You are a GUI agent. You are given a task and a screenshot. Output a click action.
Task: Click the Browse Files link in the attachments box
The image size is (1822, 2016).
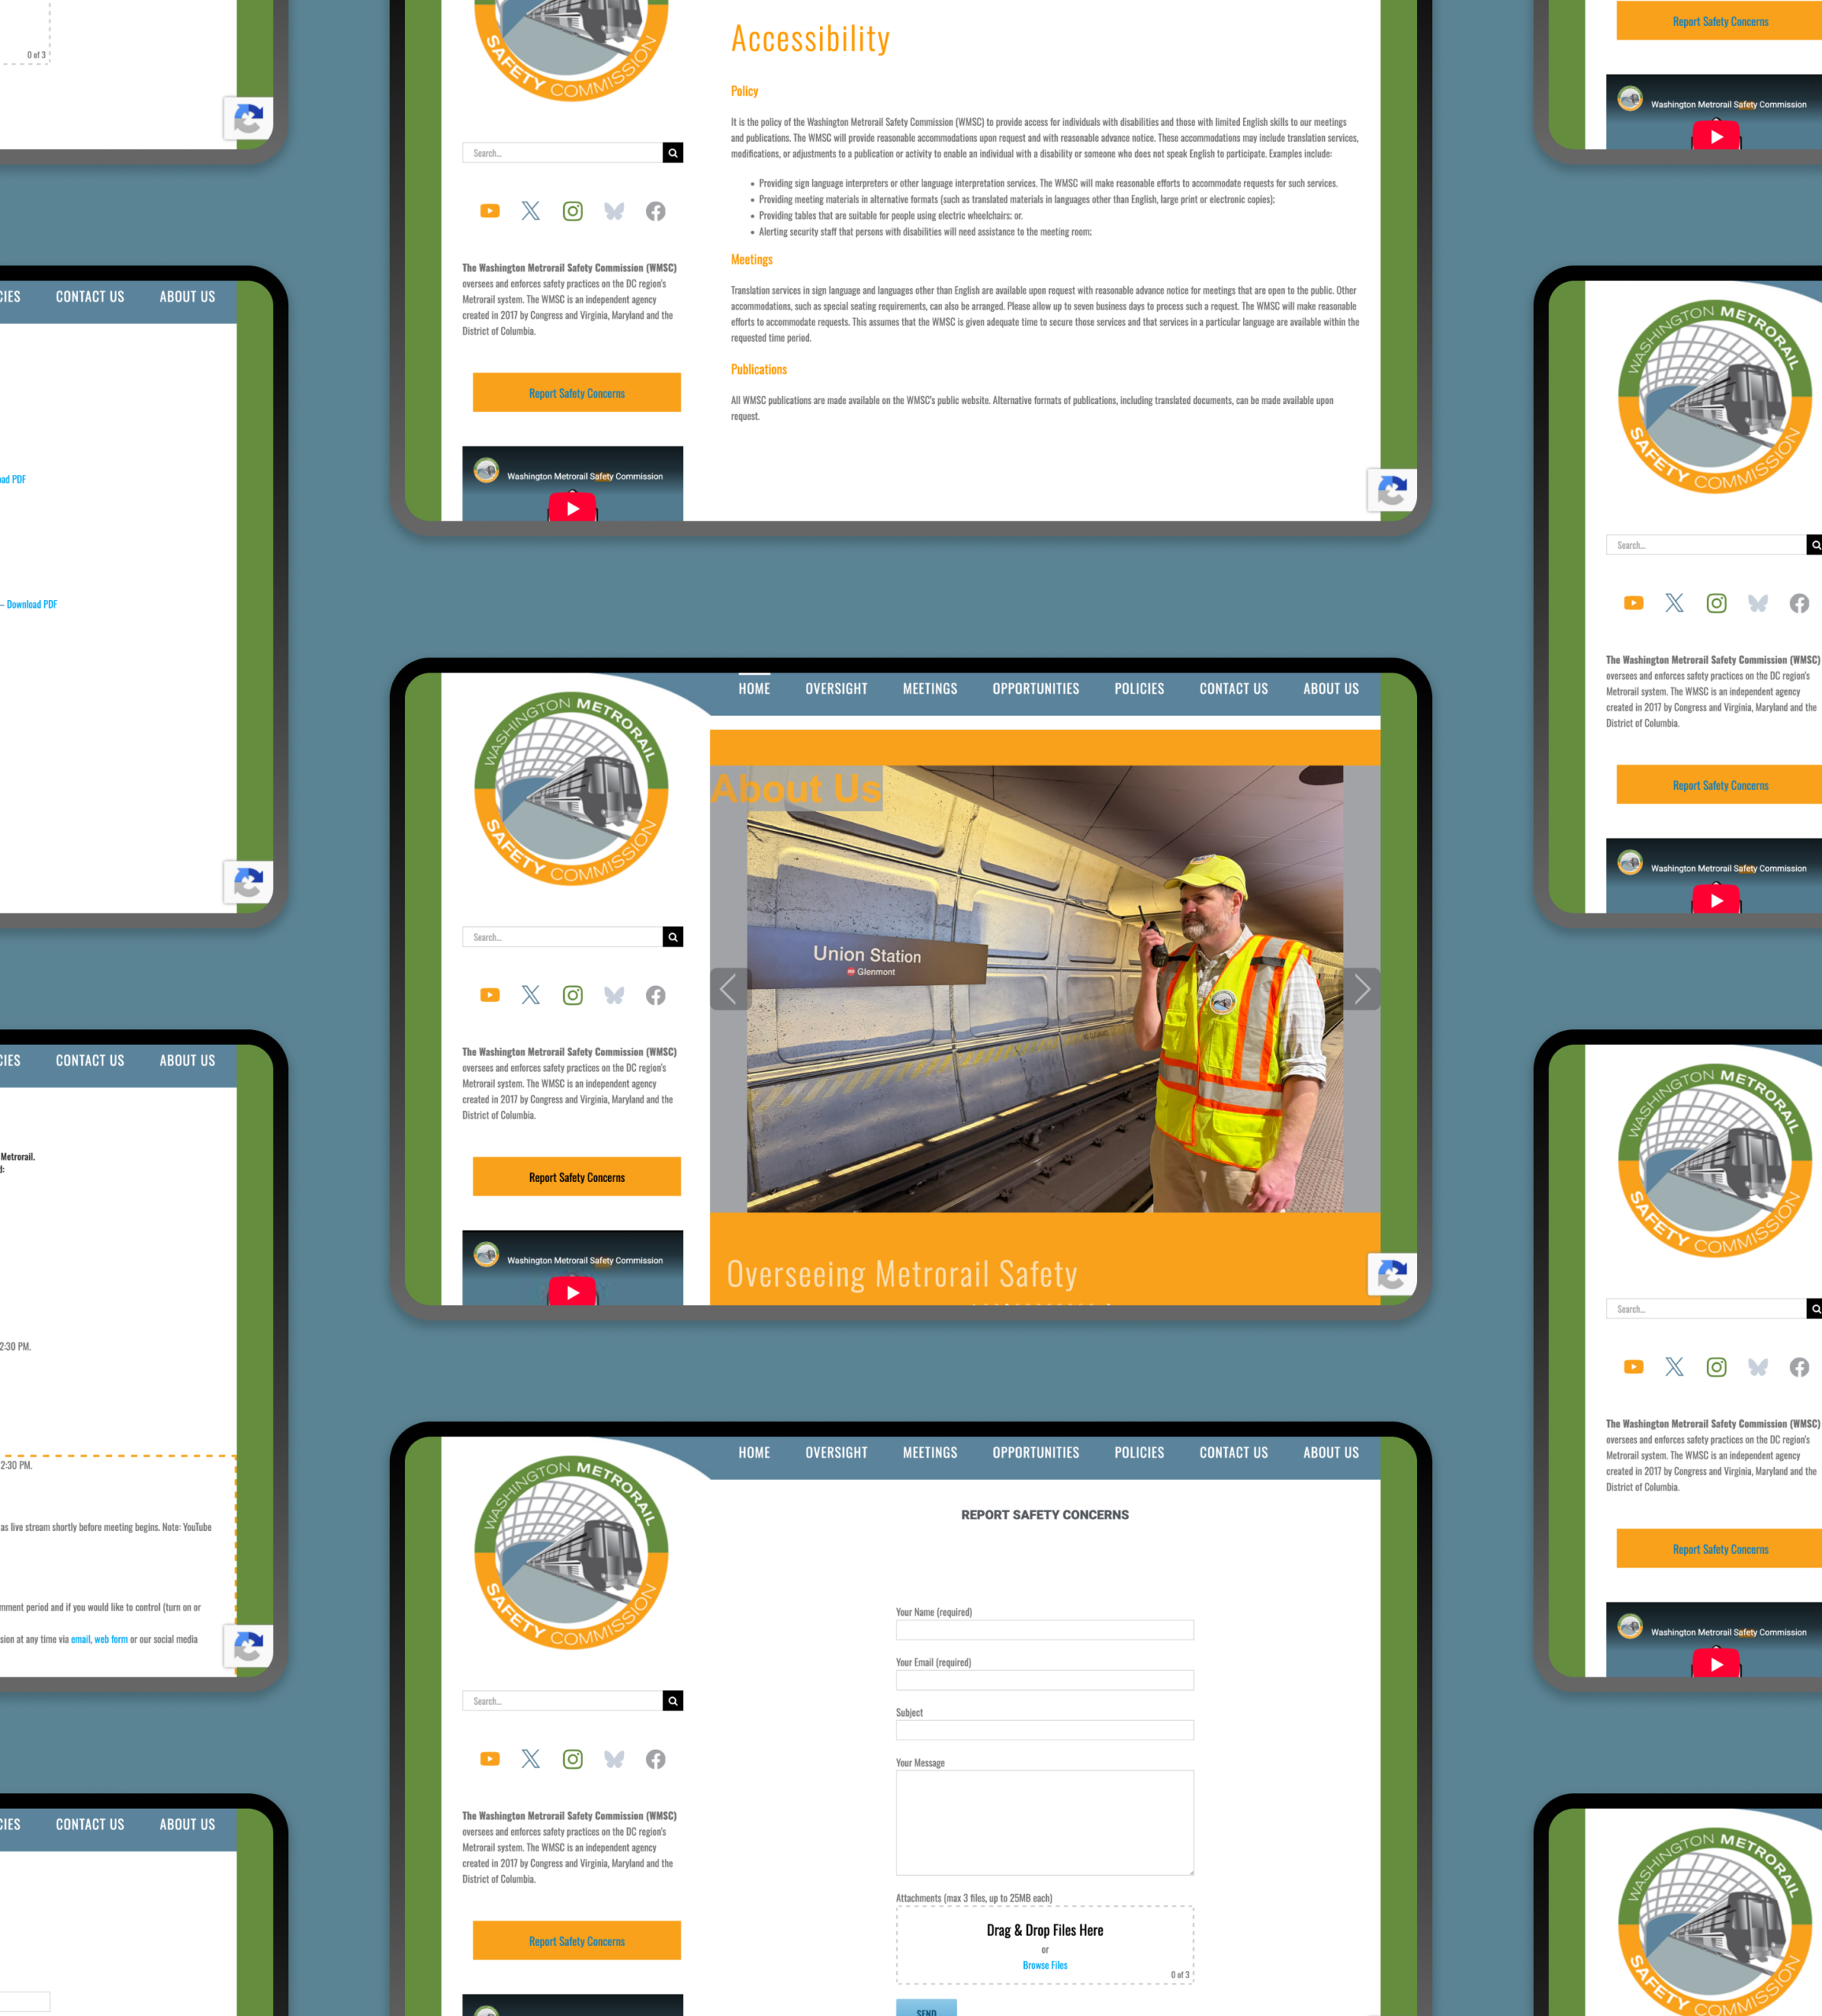click(x=1045, y=1966)
